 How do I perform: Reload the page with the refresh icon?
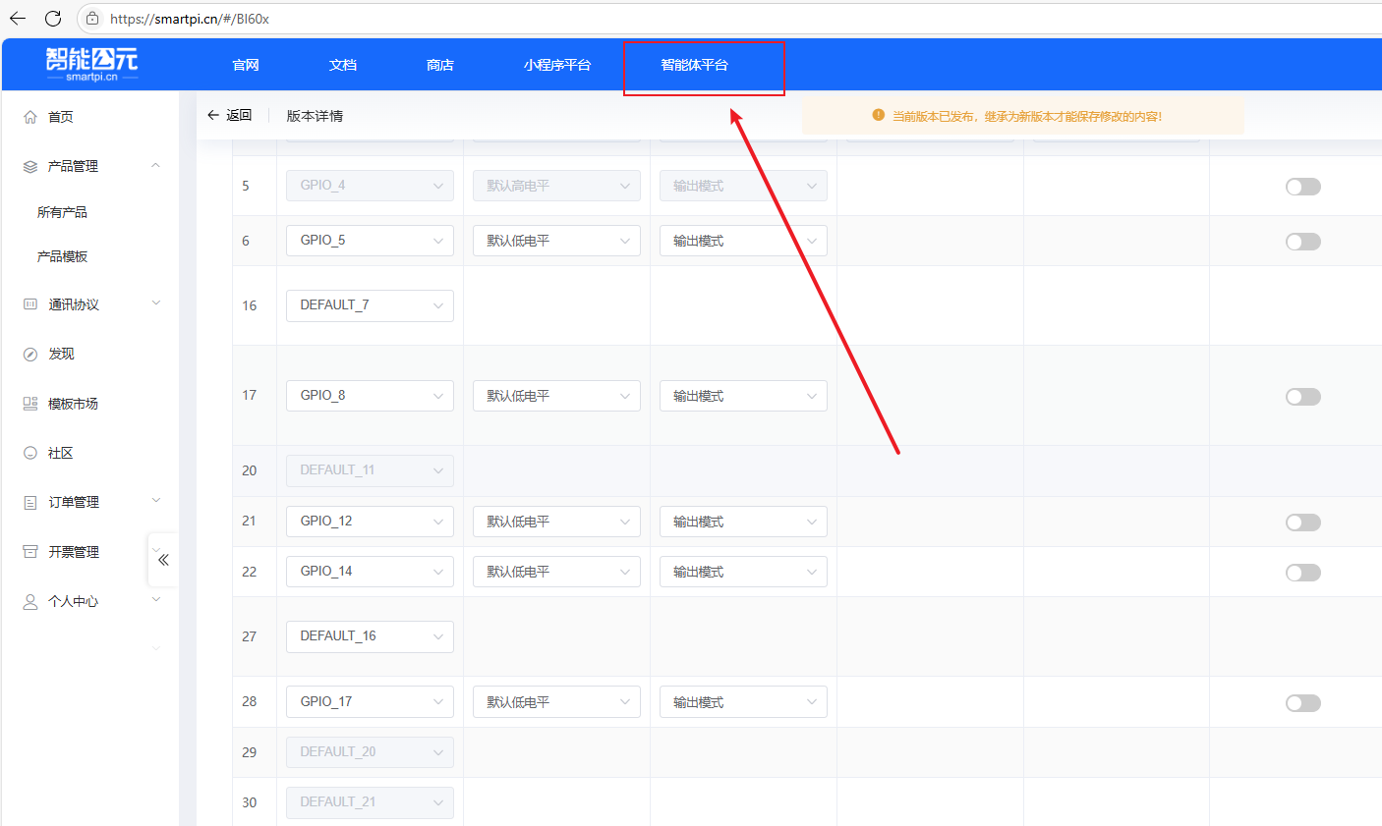tap(53, 19)
